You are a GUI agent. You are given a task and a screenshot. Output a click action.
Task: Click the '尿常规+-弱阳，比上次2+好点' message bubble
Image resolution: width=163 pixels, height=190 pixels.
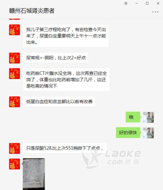56,58
